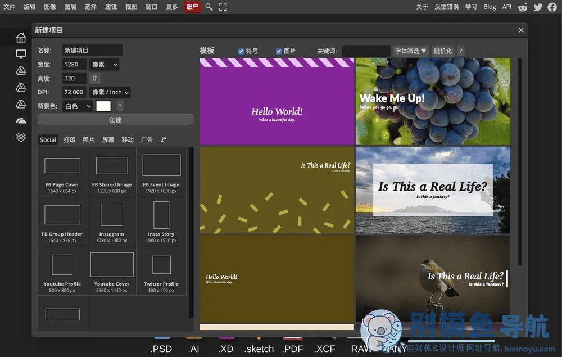Expand the 字体筛选 dropdown
Viewport: 562px width, 357px height.
click(410, 51)
